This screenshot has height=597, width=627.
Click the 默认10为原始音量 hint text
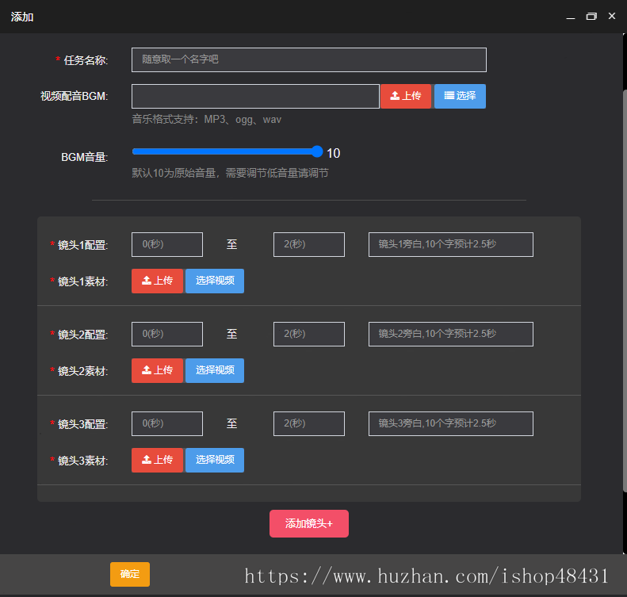click(x=231, y=173)
